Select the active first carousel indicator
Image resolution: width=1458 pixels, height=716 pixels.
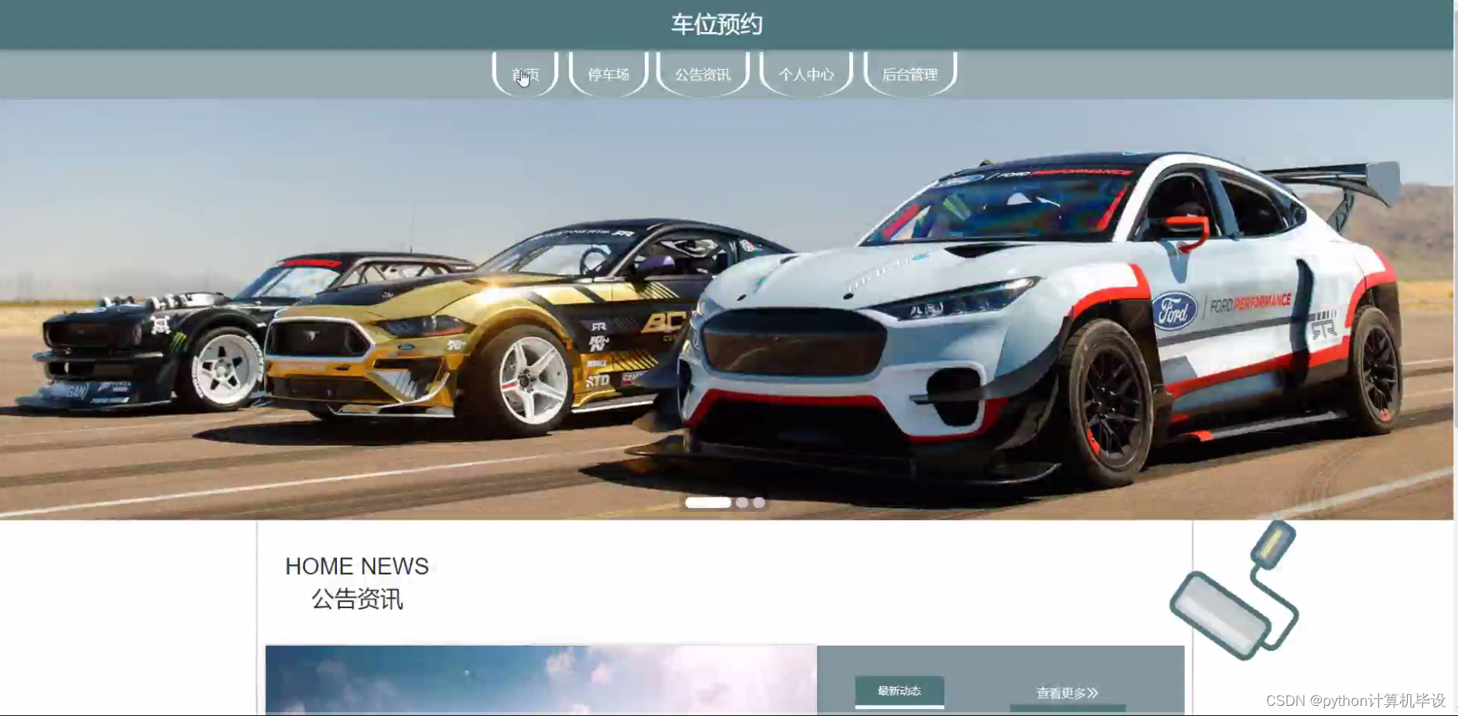point(708,502)
